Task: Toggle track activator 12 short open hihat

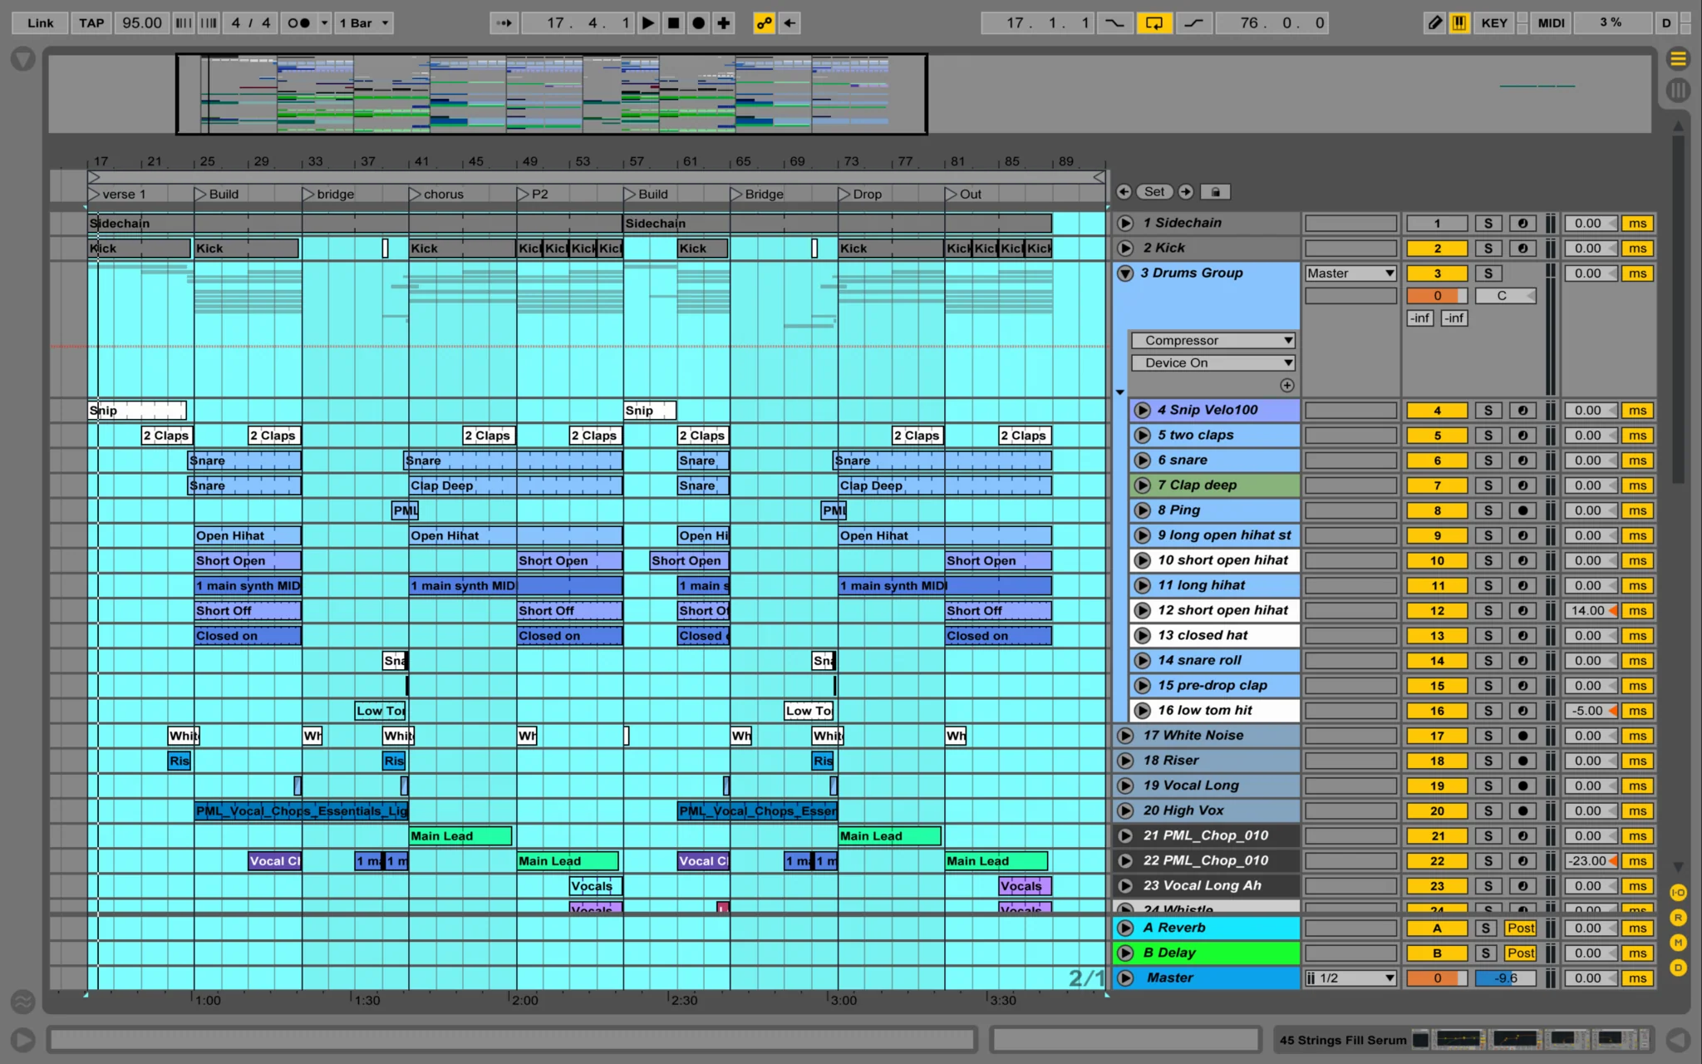Action: [1437, 611]
